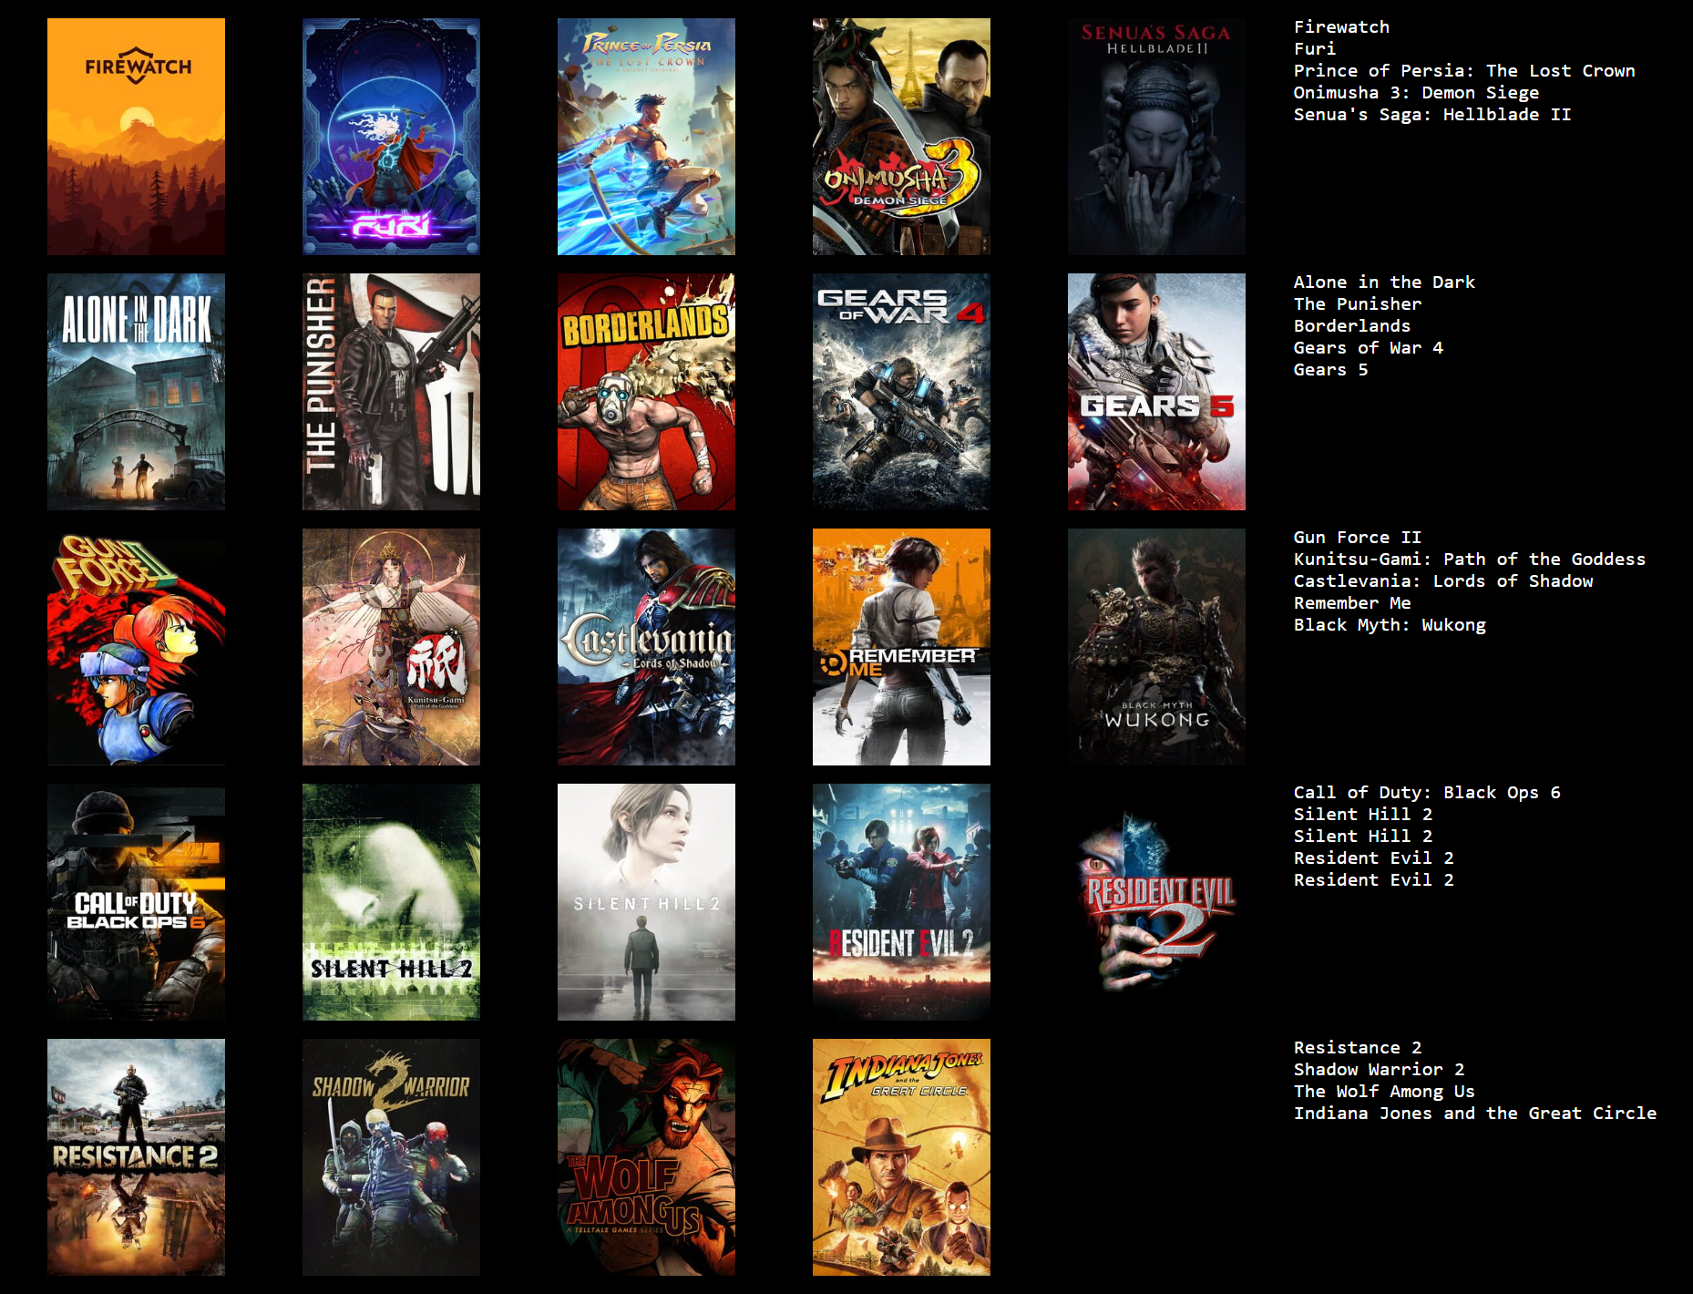Select the "Alone in the Dark" text

point(1384,282)
